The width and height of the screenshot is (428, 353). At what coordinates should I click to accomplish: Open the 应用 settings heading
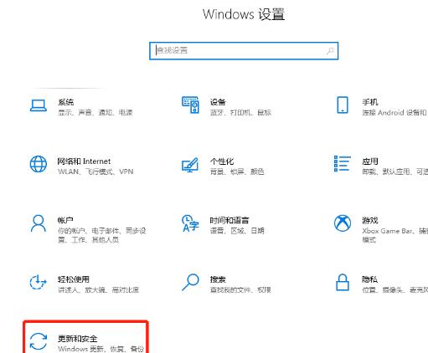click(370, 161)
